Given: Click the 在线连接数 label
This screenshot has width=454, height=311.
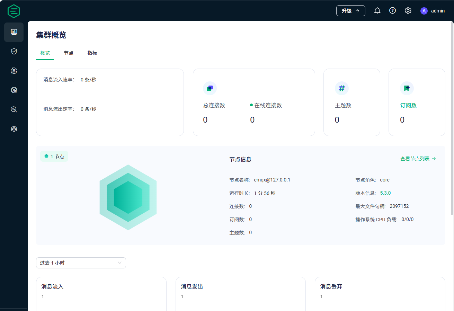Looking at the screenshot, I should (x=268, y=106).
